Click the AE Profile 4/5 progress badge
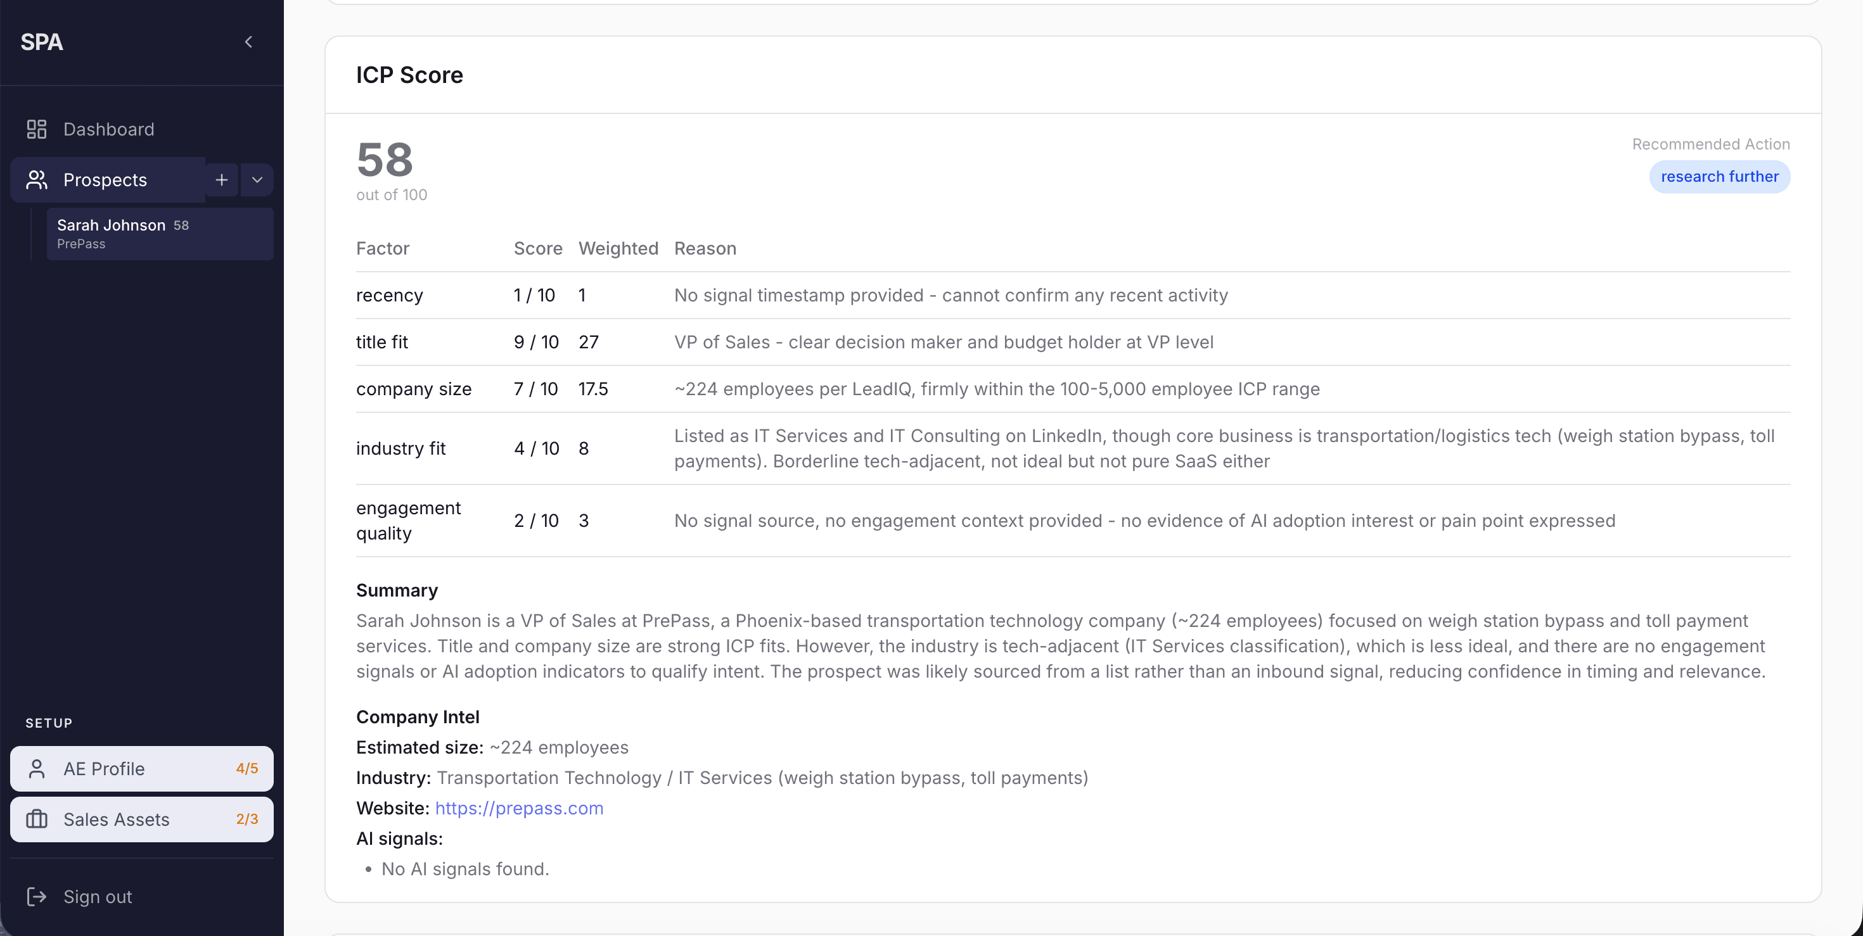Screen dimensions: 1863x936 coord(246,768)
